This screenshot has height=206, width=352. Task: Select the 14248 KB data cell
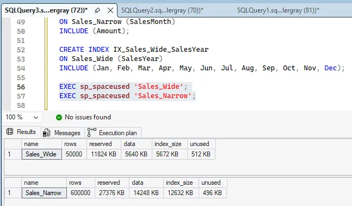click(146, 193)
